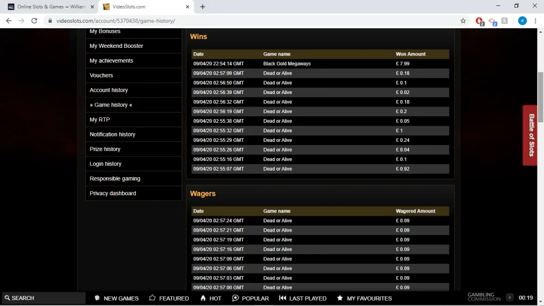Open Last Played games
This screenshot has width=544, height=306.
(302, 298)
